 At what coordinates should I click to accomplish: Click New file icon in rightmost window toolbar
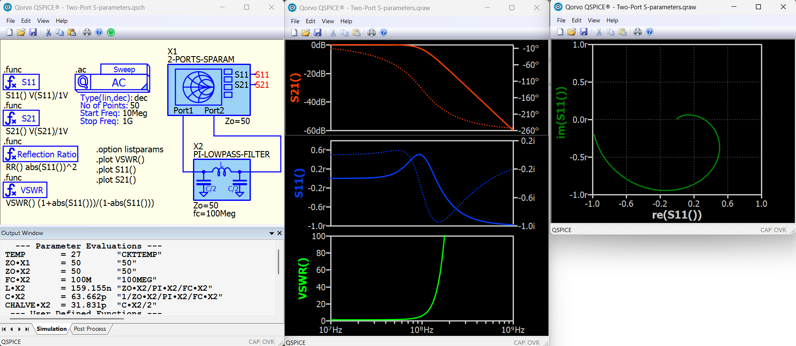click(x=560, y=32)
